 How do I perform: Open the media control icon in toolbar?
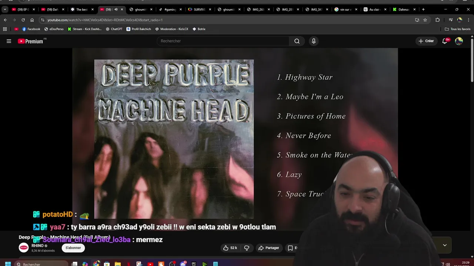tap(450, 20)
